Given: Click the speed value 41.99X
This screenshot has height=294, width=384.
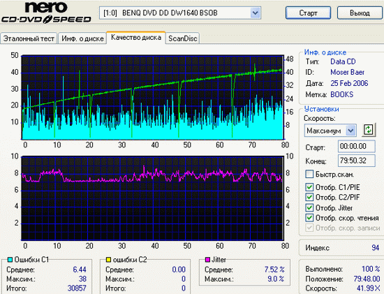Looking at the screenshot, I should click(x=369, y=288).
